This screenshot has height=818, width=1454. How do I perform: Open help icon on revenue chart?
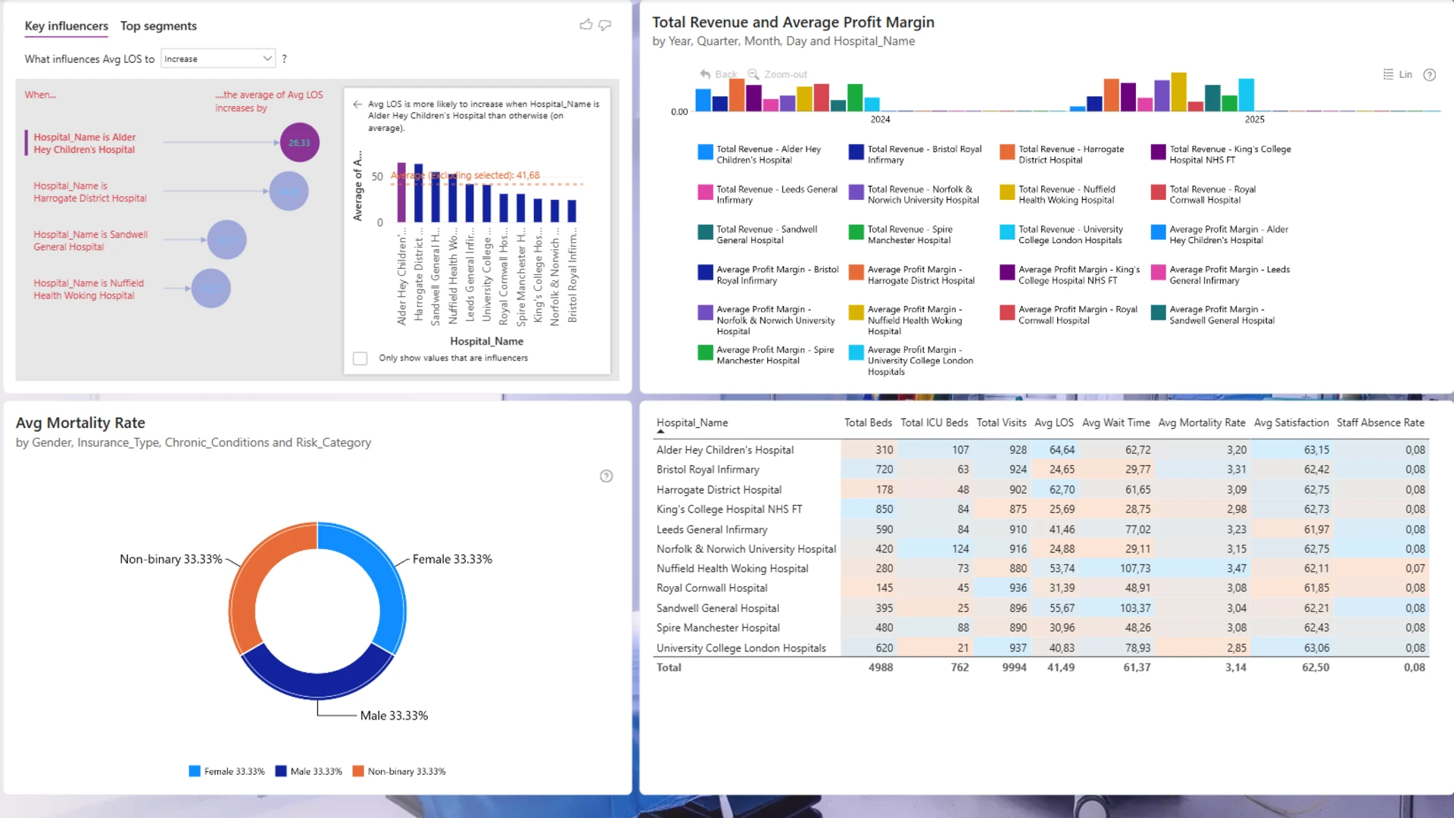tap(1429, 74)
